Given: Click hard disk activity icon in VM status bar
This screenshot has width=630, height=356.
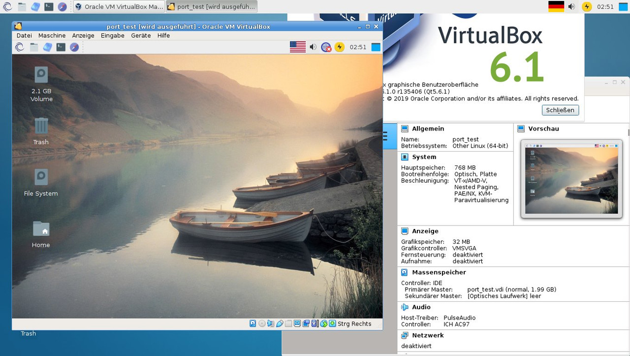Looking at the screenshot, I should (x=252, y=324).
